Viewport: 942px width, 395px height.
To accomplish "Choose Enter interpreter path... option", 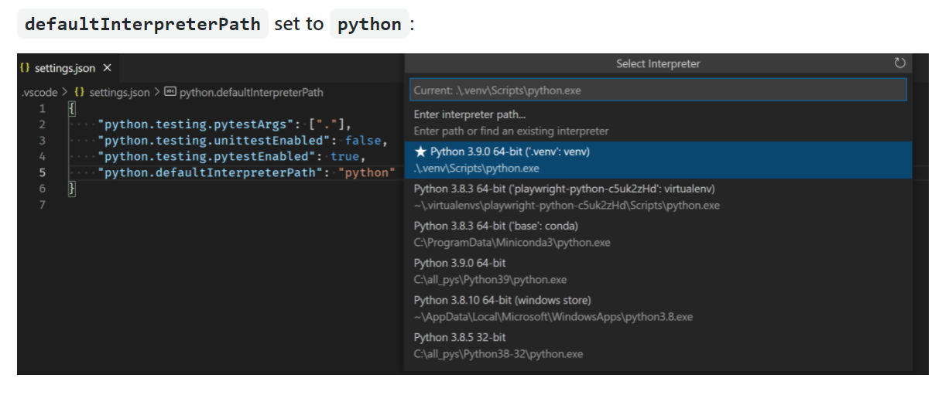I will pos(659,123).
